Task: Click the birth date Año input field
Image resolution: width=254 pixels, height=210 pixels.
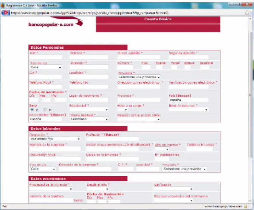Action: (60, 100)
